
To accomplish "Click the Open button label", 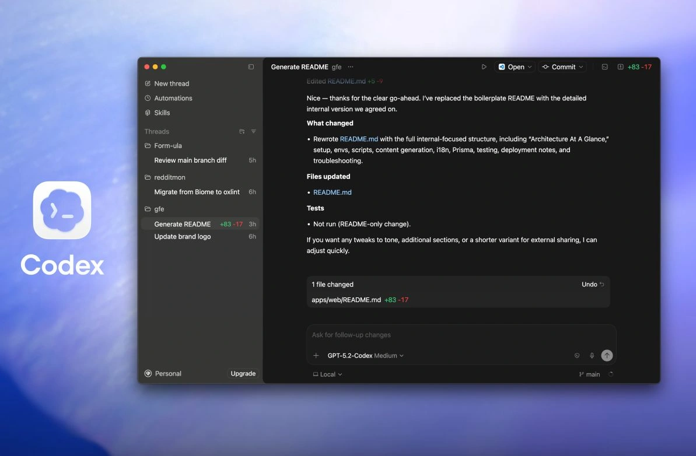I will tap(516, 67).
